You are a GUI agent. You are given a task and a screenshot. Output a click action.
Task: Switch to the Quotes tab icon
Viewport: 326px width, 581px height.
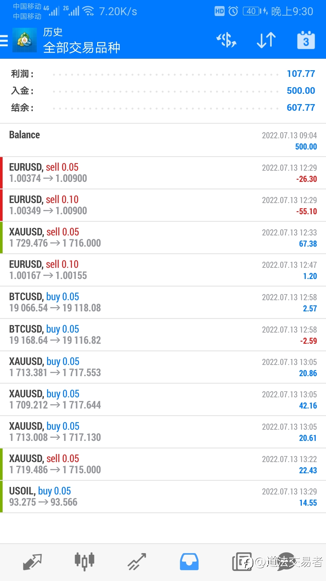(x=32, y=562)
